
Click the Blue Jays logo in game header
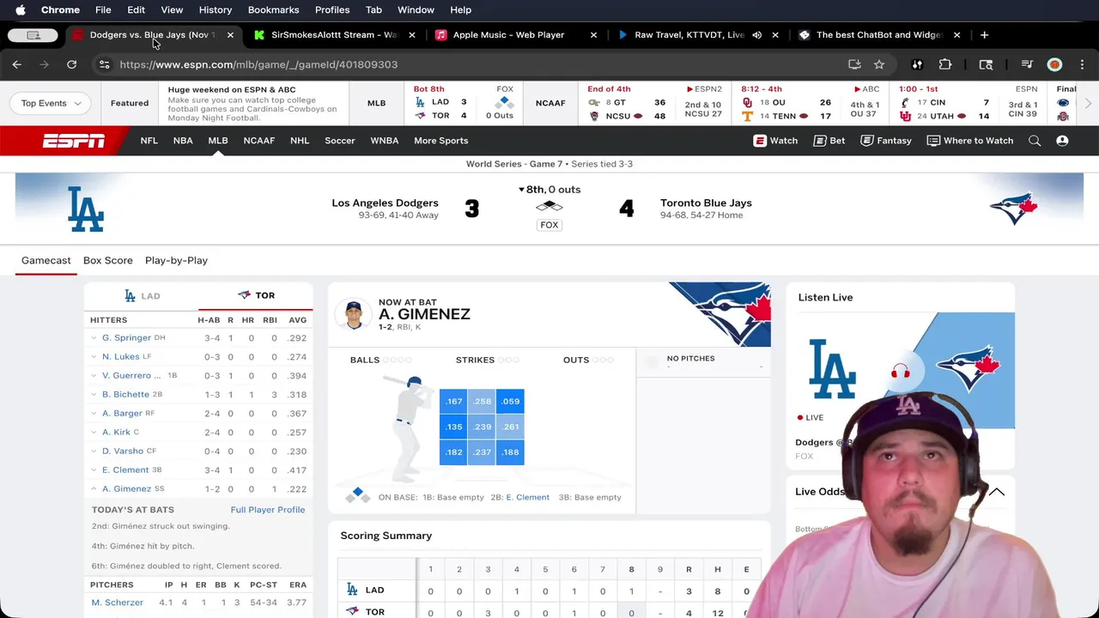1014,209
